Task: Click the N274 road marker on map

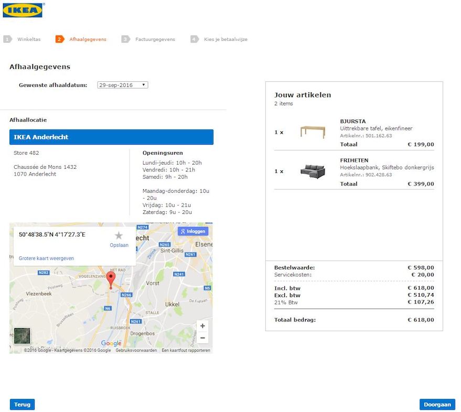Action: pos(143,227)
